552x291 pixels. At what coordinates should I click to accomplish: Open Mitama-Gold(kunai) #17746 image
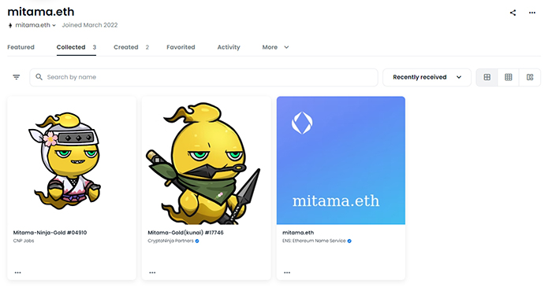pos(207,160)
